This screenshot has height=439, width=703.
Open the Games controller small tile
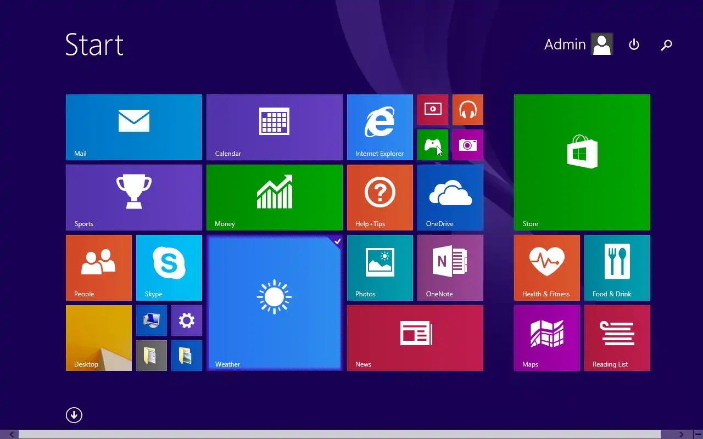pos(433,145)
